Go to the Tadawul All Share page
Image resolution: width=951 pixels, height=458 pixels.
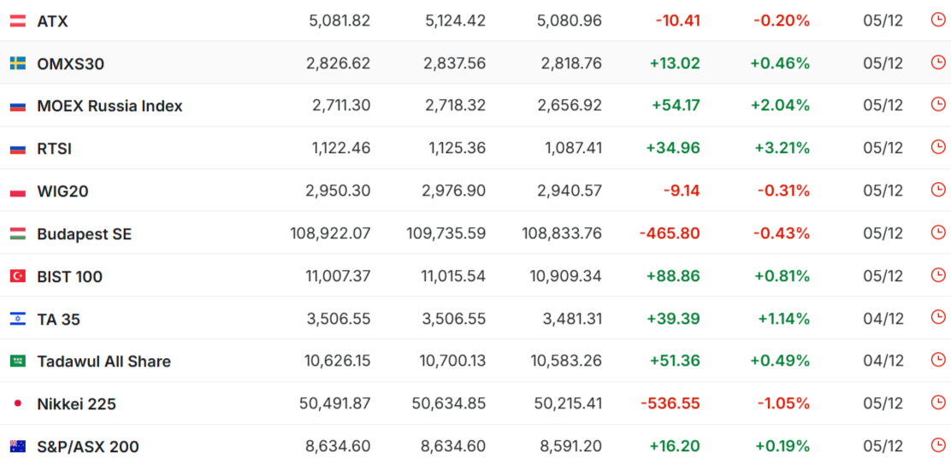pos(103,361)
